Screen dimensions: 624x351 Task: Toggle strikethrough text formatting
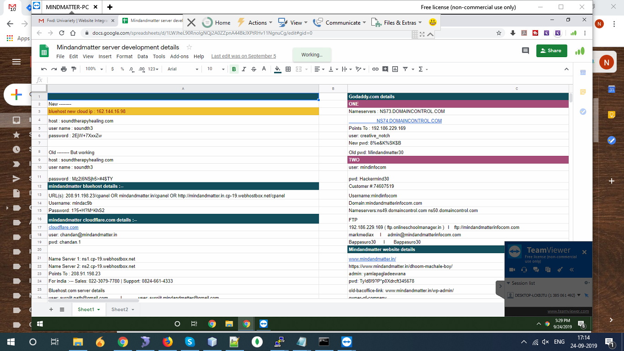click(254, 69)
